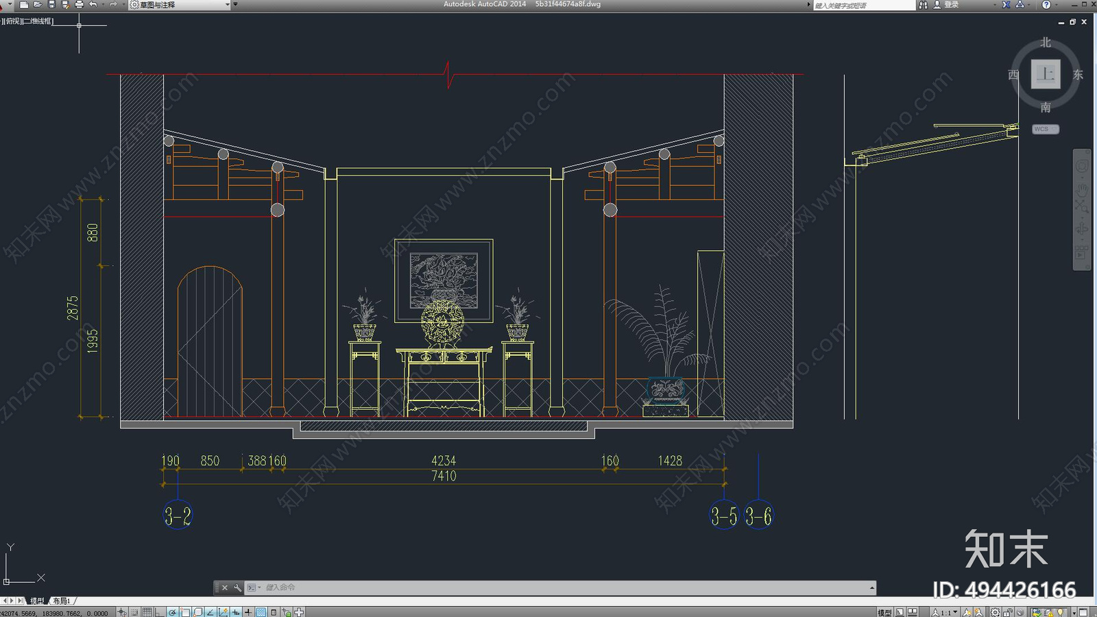This screenshot has width=1097, height=617.
Task: Click the WCS button under the ViewCube
Action: (x=1046, y=129)
